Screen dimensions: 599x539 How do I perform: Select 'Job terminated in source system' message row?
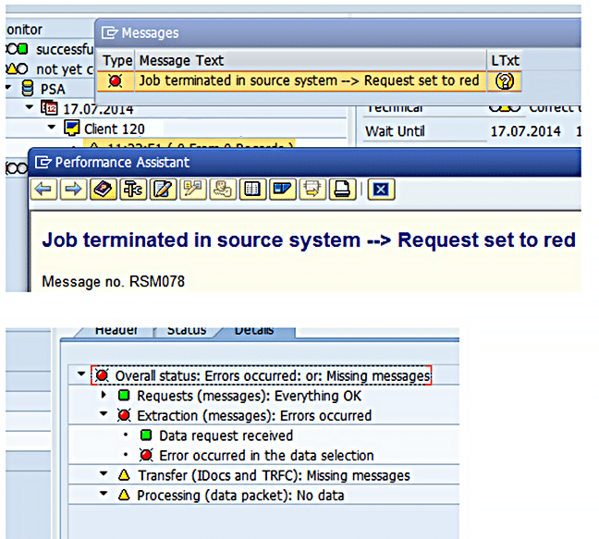point(309,81)
